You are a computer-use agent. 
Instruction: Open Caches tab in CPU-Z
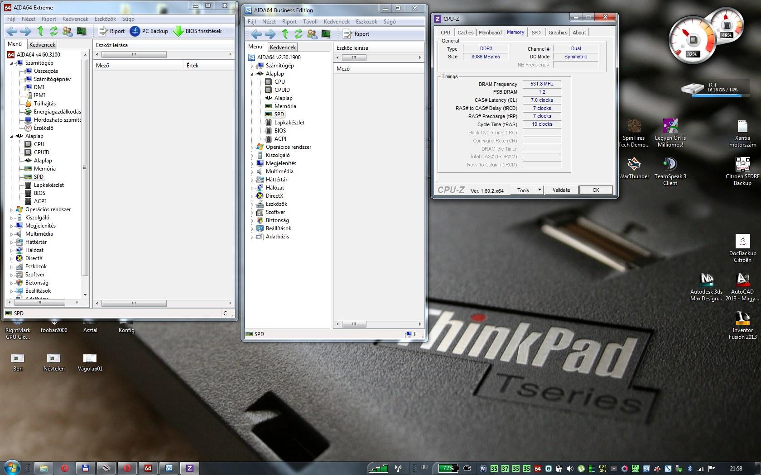tap(465, 33)
